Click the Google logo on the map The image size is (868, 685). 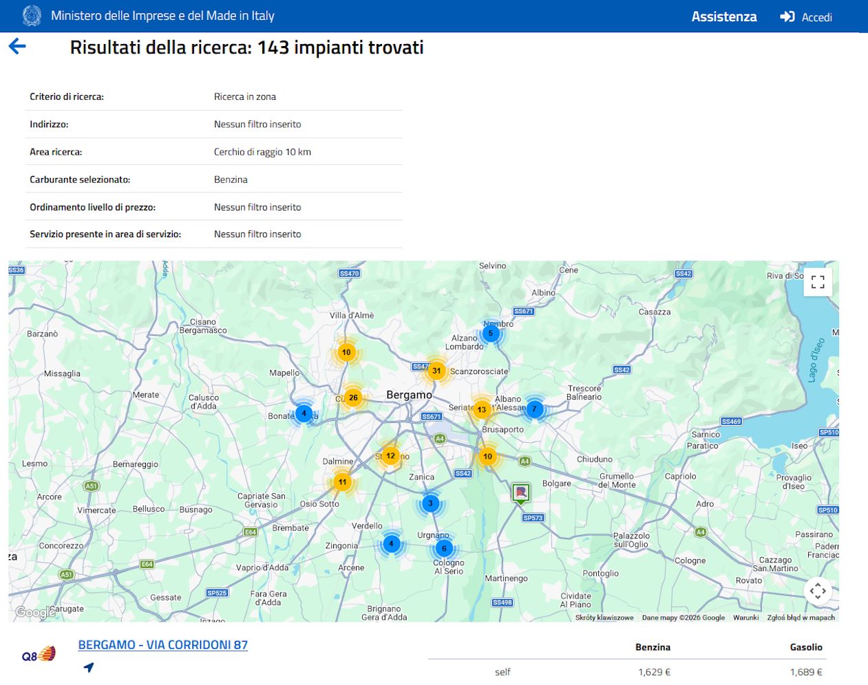[x=32, y=612]
